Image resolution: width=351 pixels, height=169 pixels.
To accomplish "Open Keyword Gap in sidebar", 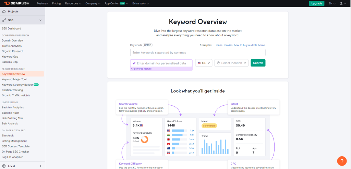I will (10, 57).
